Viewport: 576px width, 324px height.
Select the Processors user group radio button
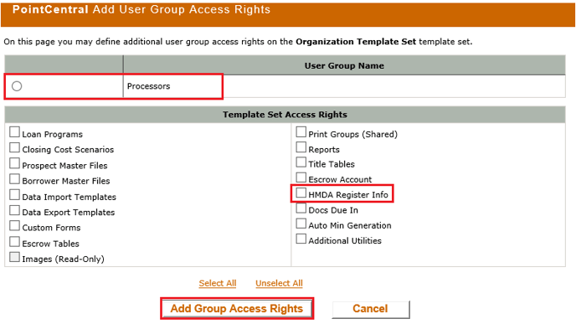point(17,86)
